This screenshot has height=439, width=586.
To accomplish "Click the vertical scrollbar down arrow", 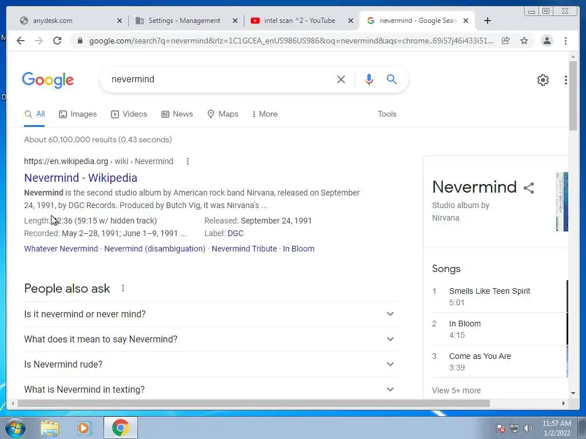I will click(573, 393).
